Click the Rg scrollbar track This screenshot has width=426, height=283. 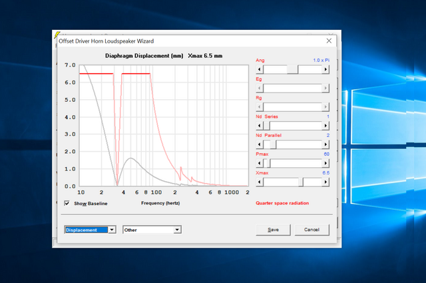293,107
